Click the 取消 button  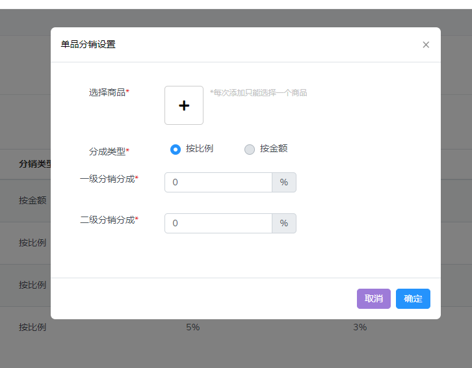(374, 298)
